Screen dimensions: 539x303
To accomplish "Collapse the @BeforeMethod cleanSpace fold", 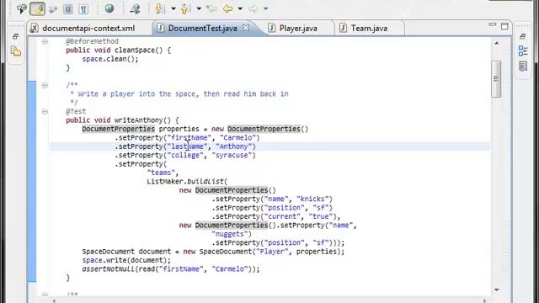I will (x=45, y=41).
